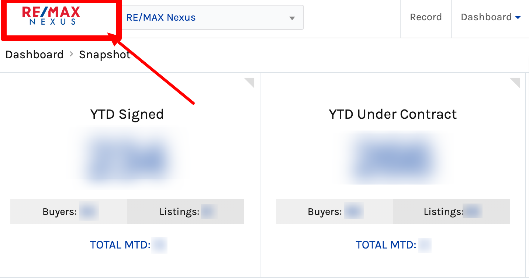The width and height of the screenshot is (529, 278).
Task: Select the Buyers segment under YTD Under Contract
Action: [334, 212]
